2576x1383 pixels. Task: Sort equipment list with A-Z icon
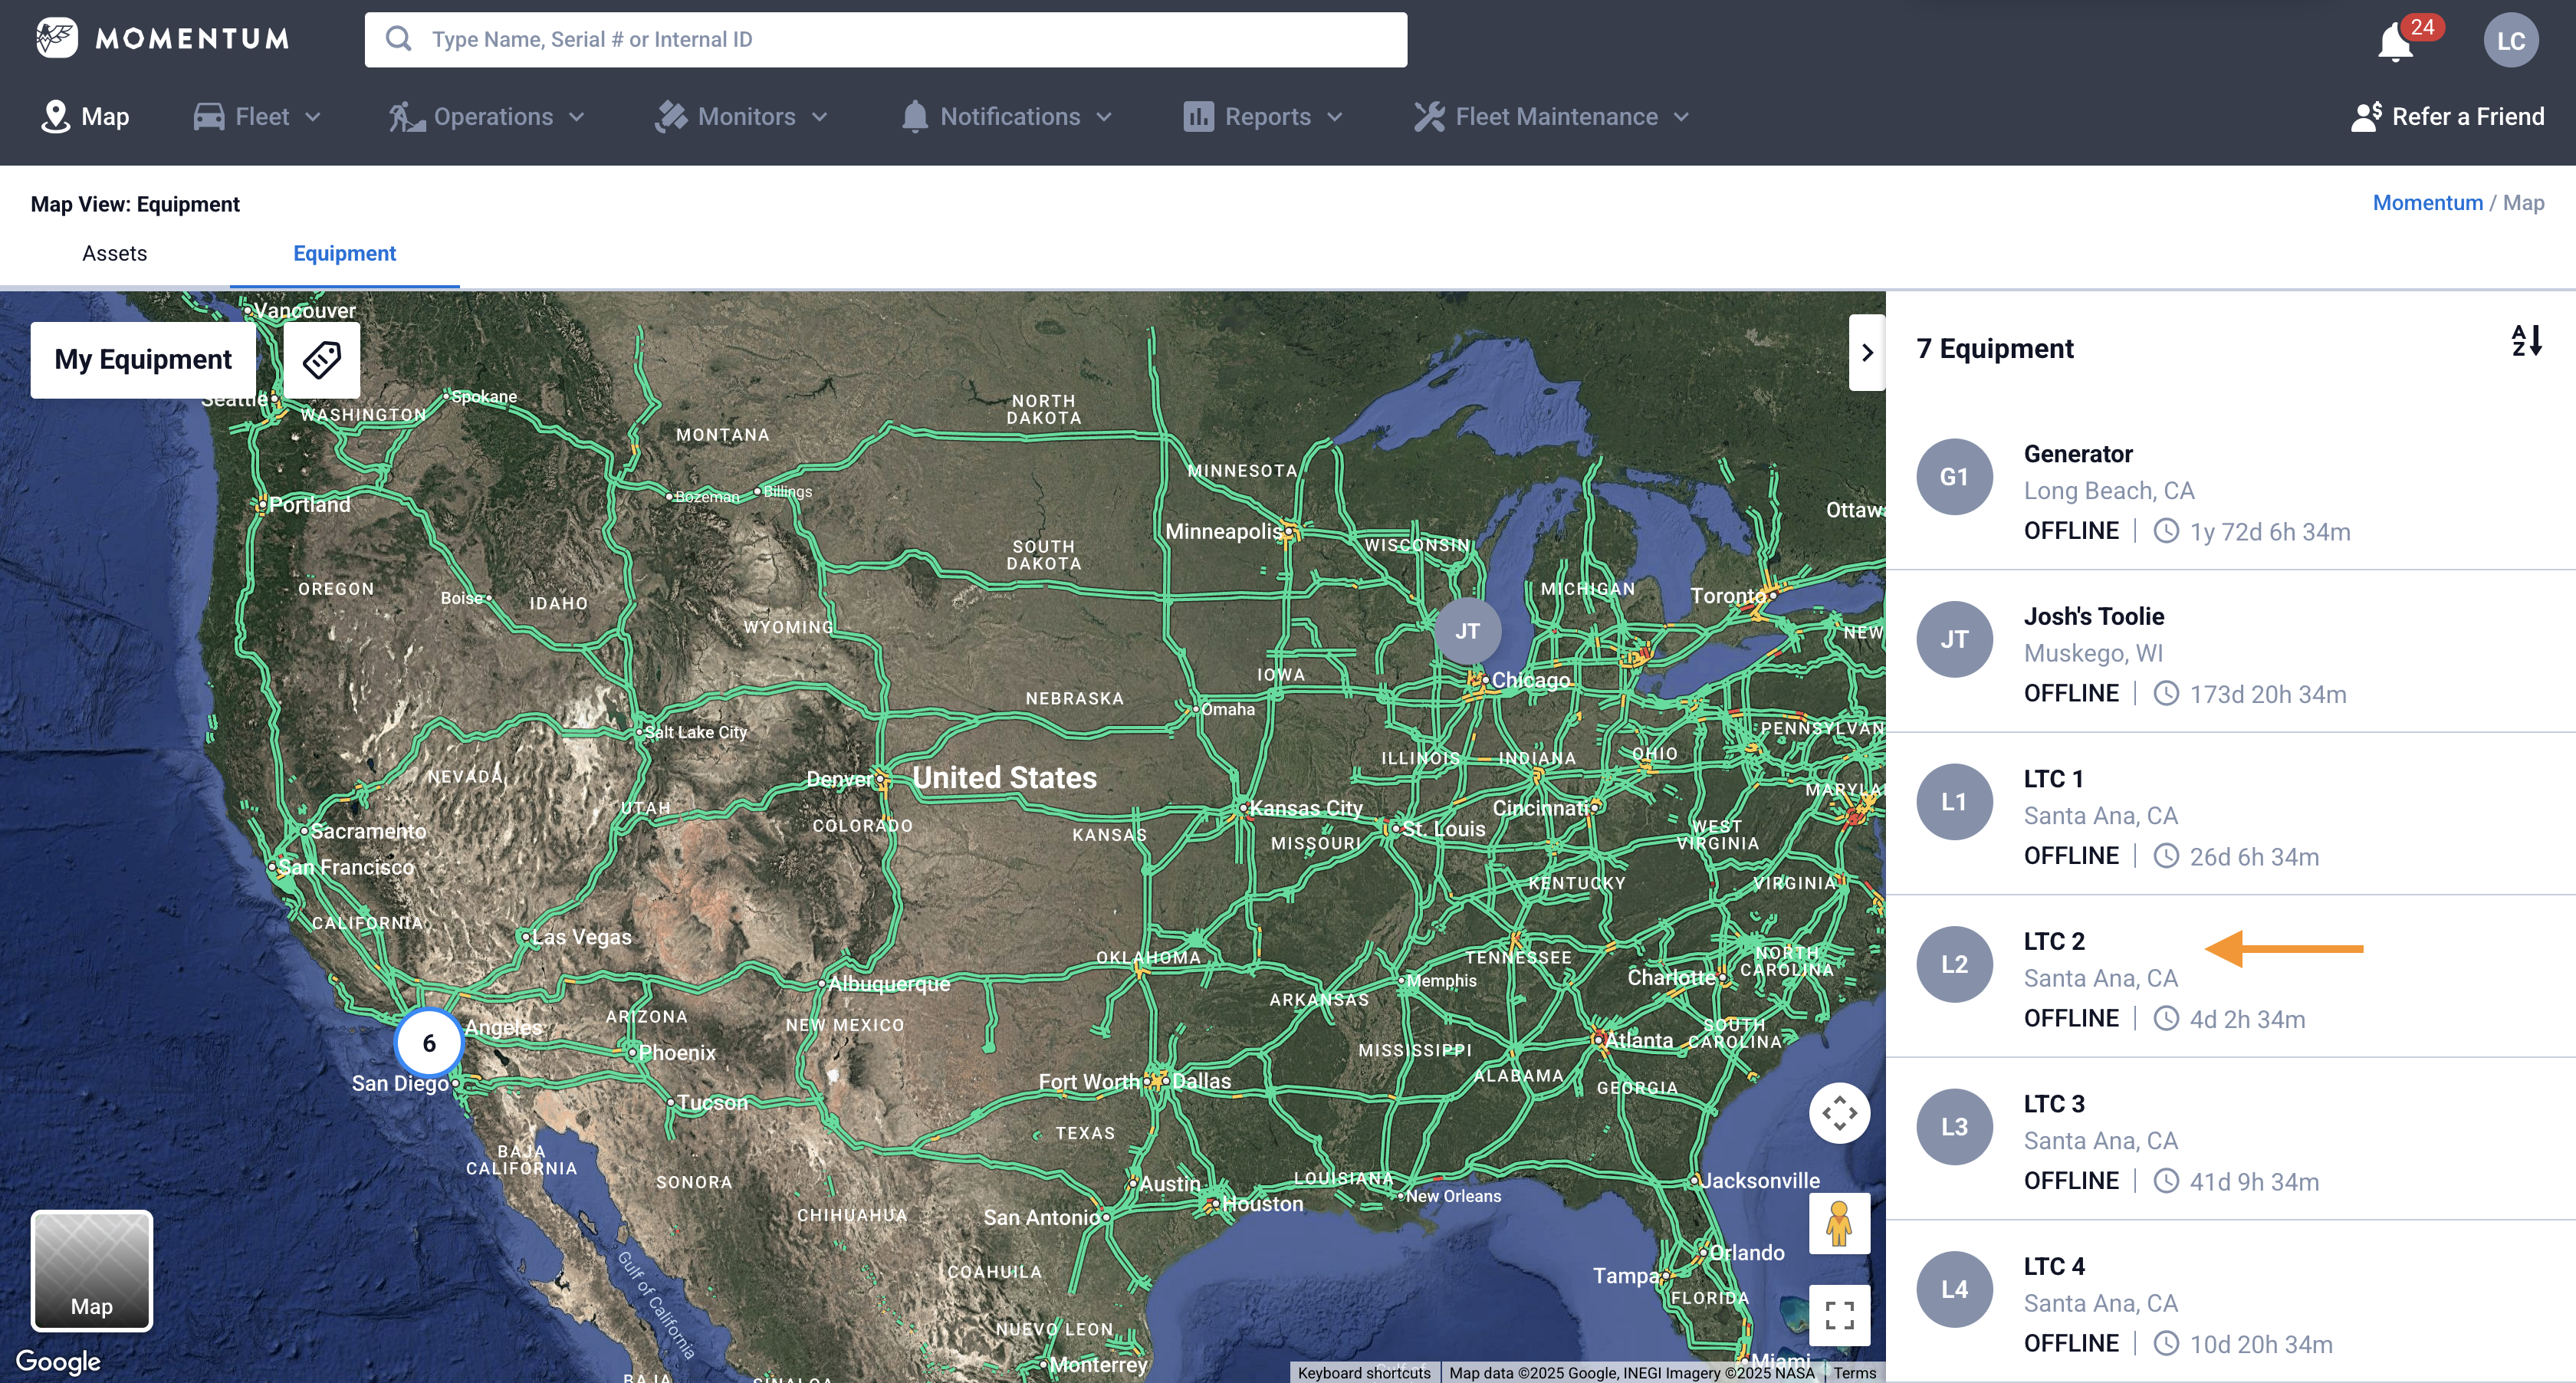2526,341
